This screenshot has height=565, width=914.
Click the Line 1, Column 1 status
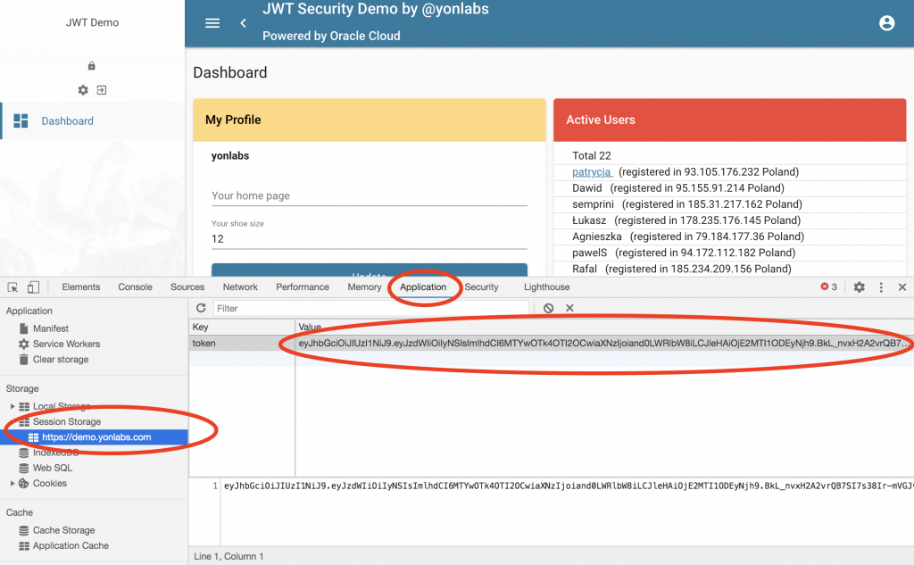(x=228, y=556)
